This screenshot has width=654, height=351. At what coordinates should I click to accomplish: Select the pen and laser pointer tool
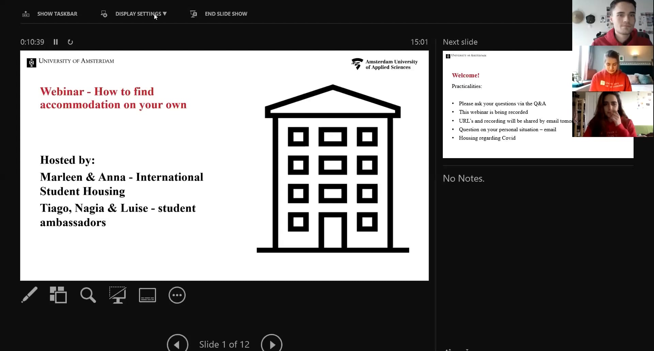29,295
